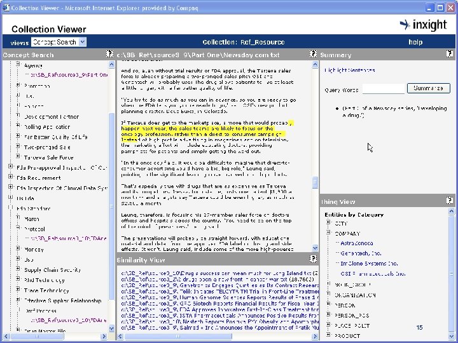Collapse the Agency tree node
Screen dimensions: 458x343
[18, 64]
